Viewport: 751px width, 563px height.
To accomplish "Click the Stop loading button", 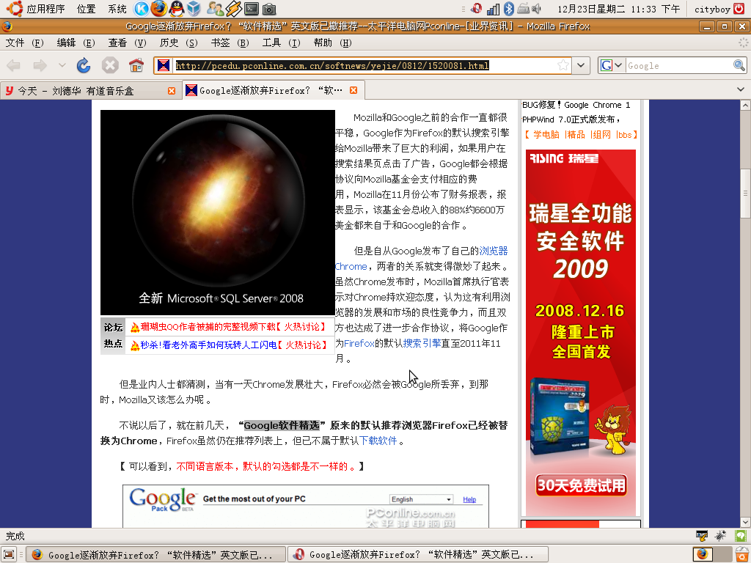I will 110,65.
